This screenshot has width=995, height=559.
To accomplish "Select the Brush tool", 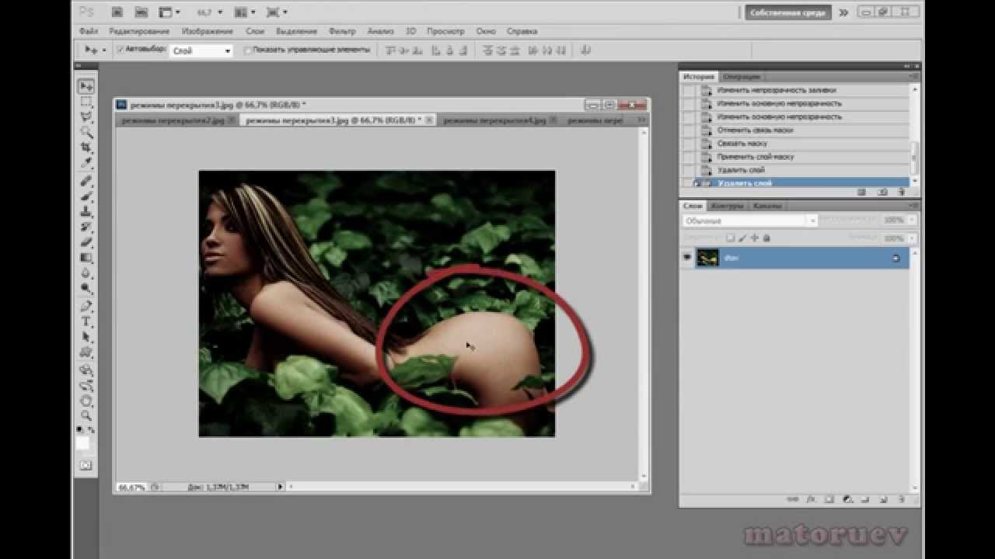I will point(86,196).
